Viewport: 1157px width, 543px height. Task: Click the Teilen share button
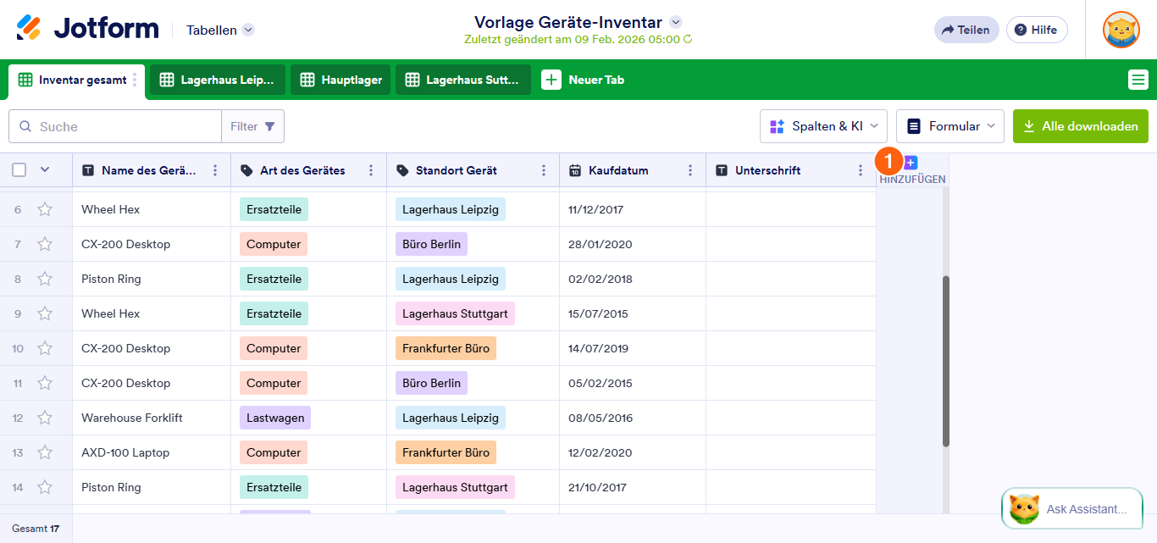966,30
